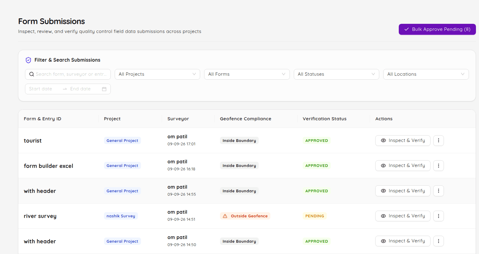Screen dimensions: 479x254
Task: Inspect & Verify the river survey submission
Action: (403, 216)
